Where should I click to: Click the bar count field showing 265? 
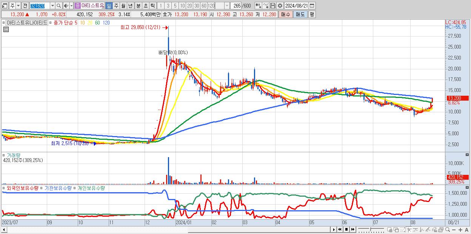point(236,6)
